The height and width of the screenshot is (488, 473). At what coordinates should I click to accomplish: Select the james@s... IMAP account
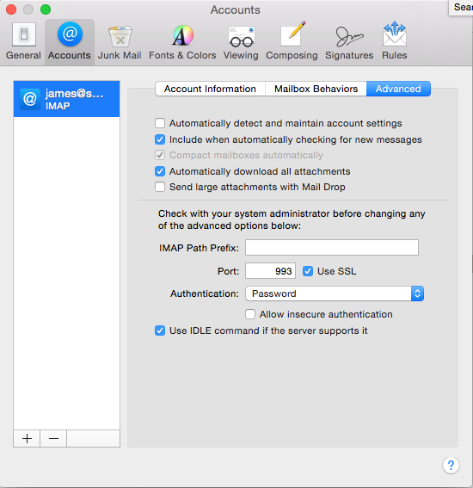coord(66,99)
